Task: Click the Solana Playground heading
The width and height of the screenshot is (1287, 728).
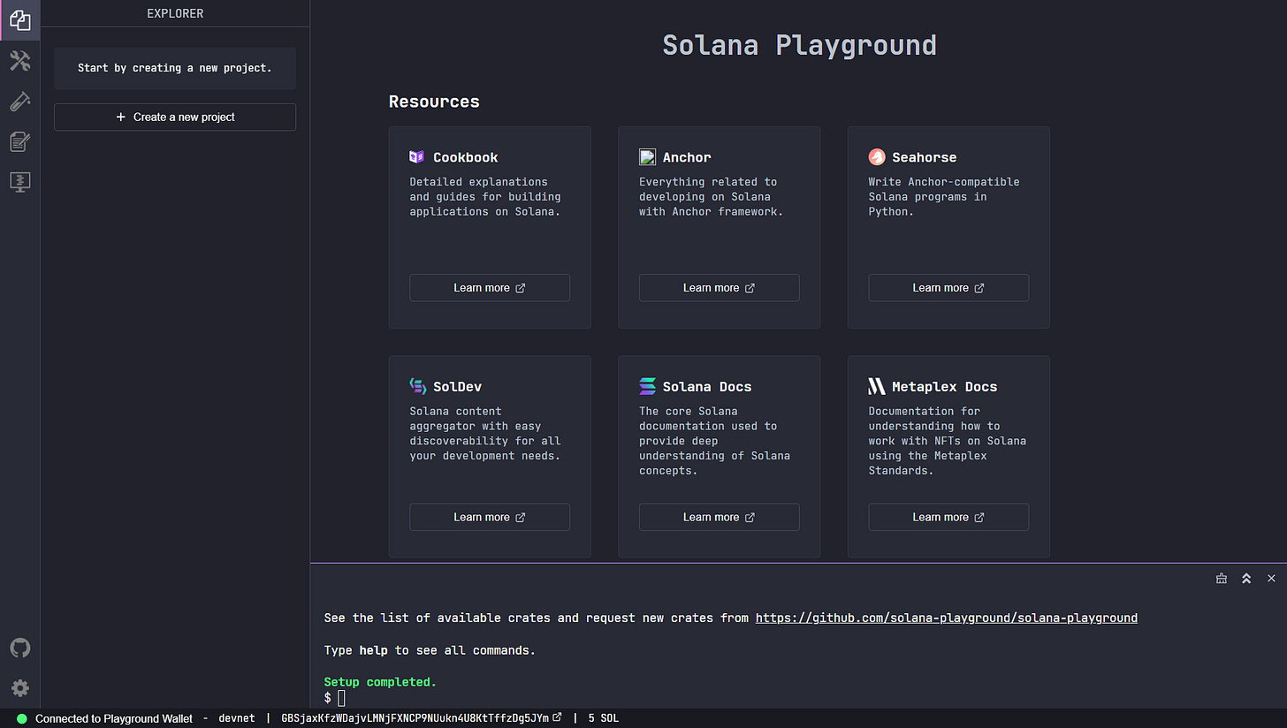Action: [799, 45]
